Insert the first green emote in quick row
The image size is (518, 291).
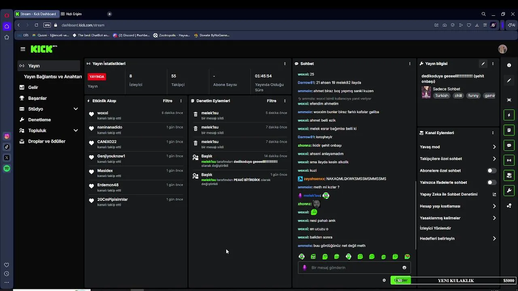point(301,257)
